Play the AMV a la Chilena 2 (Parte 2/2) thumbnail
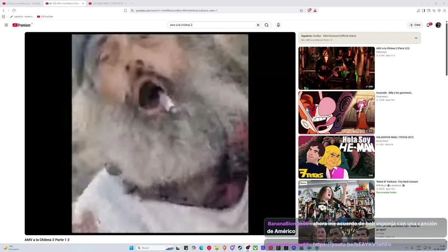The width and height of the screenshot is (448, 252). (x=336, y=68)
